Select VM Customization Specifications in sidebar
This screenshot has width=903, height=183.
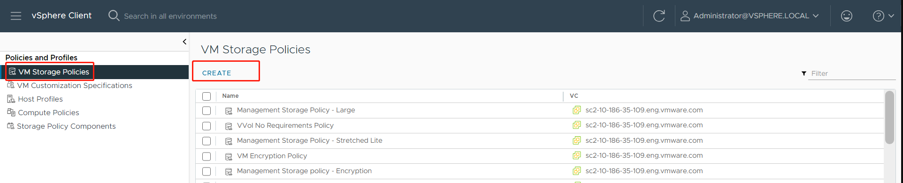[x=75, y=85]
